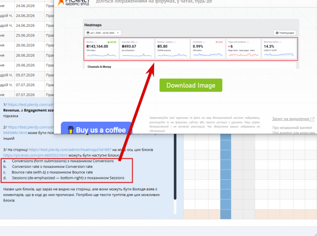The height and width of the screenshot is (236, 317).
Task: Click the Pic4net logo in the header
Action: (x=73, y=3)
